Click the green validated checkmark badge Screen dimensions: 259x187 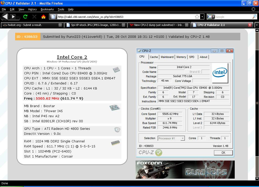(159, 152)
